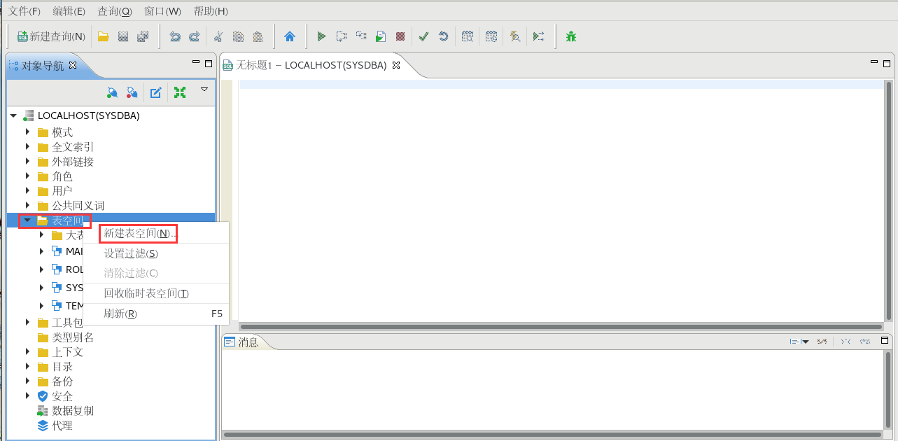This screenshot has width=898, height=441.
Task: Select the 无标题1 - LOCALHOST(SYSDBA) tab
Action: 311,65
